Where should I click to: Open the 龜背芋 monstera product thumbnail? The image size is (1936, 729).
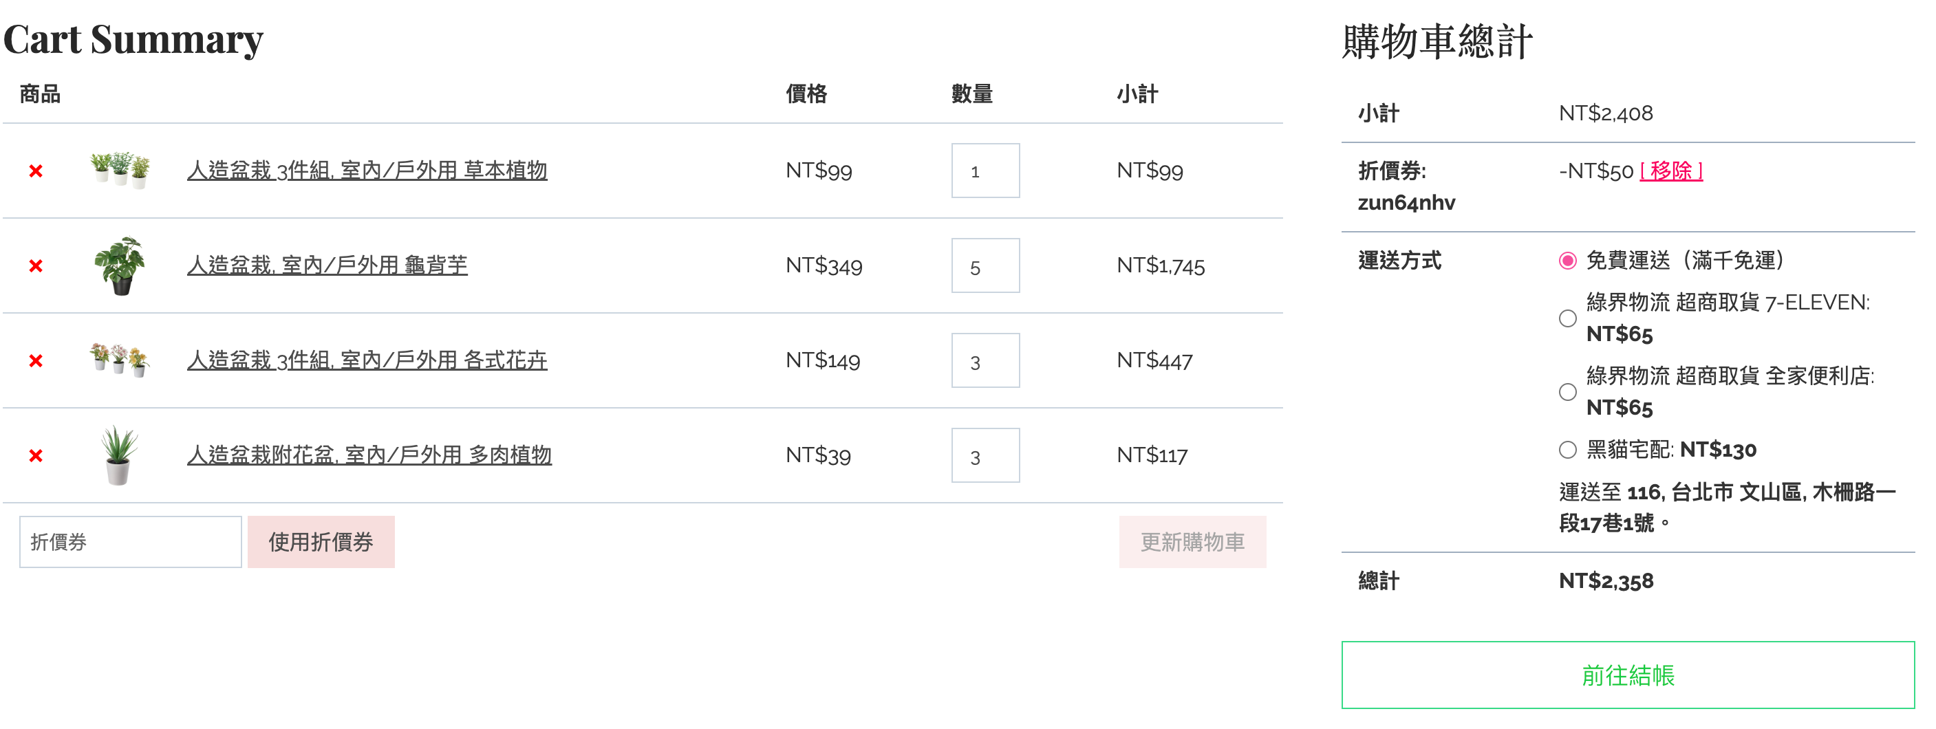pyautogui.click(x=120, y=265)
